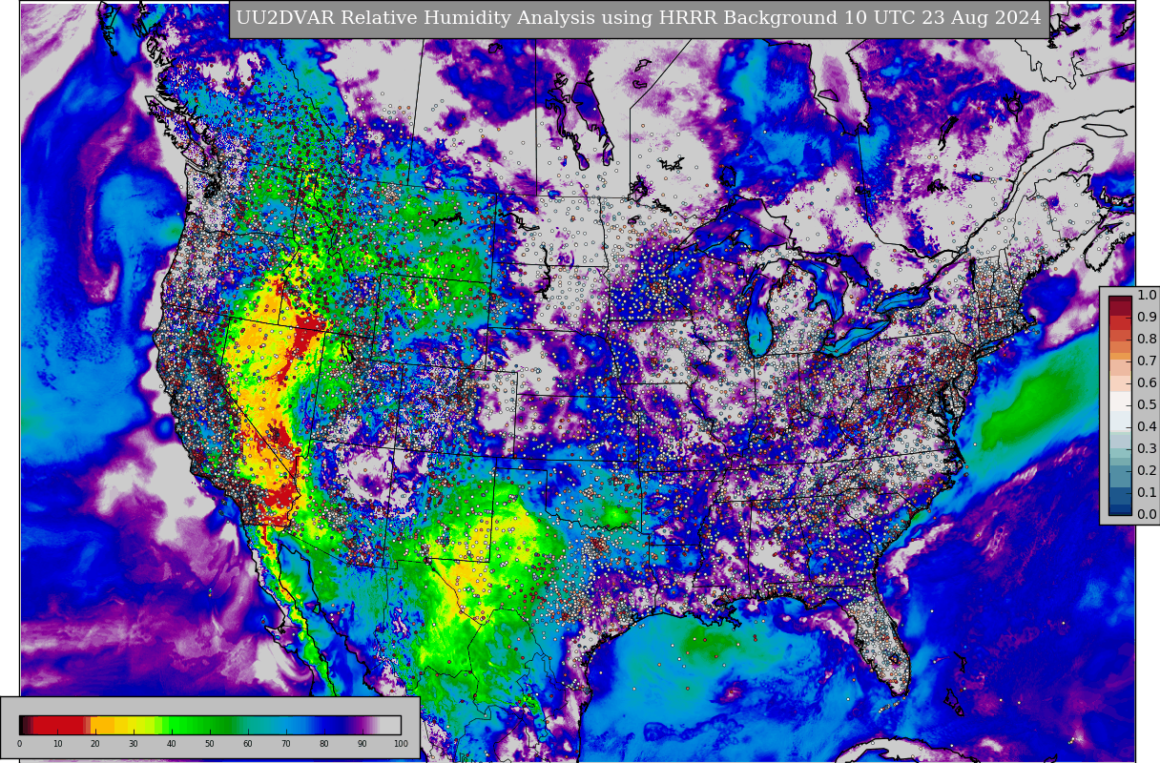
Task: Click the 10 tick label on the humidity colorbar
Action: [57, 744]
